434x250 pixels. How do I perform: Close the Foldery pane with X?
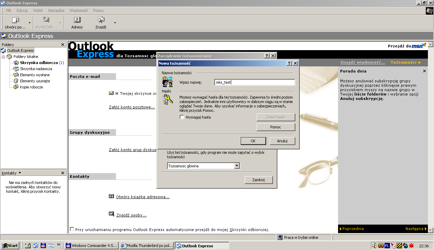click(63, 45)
